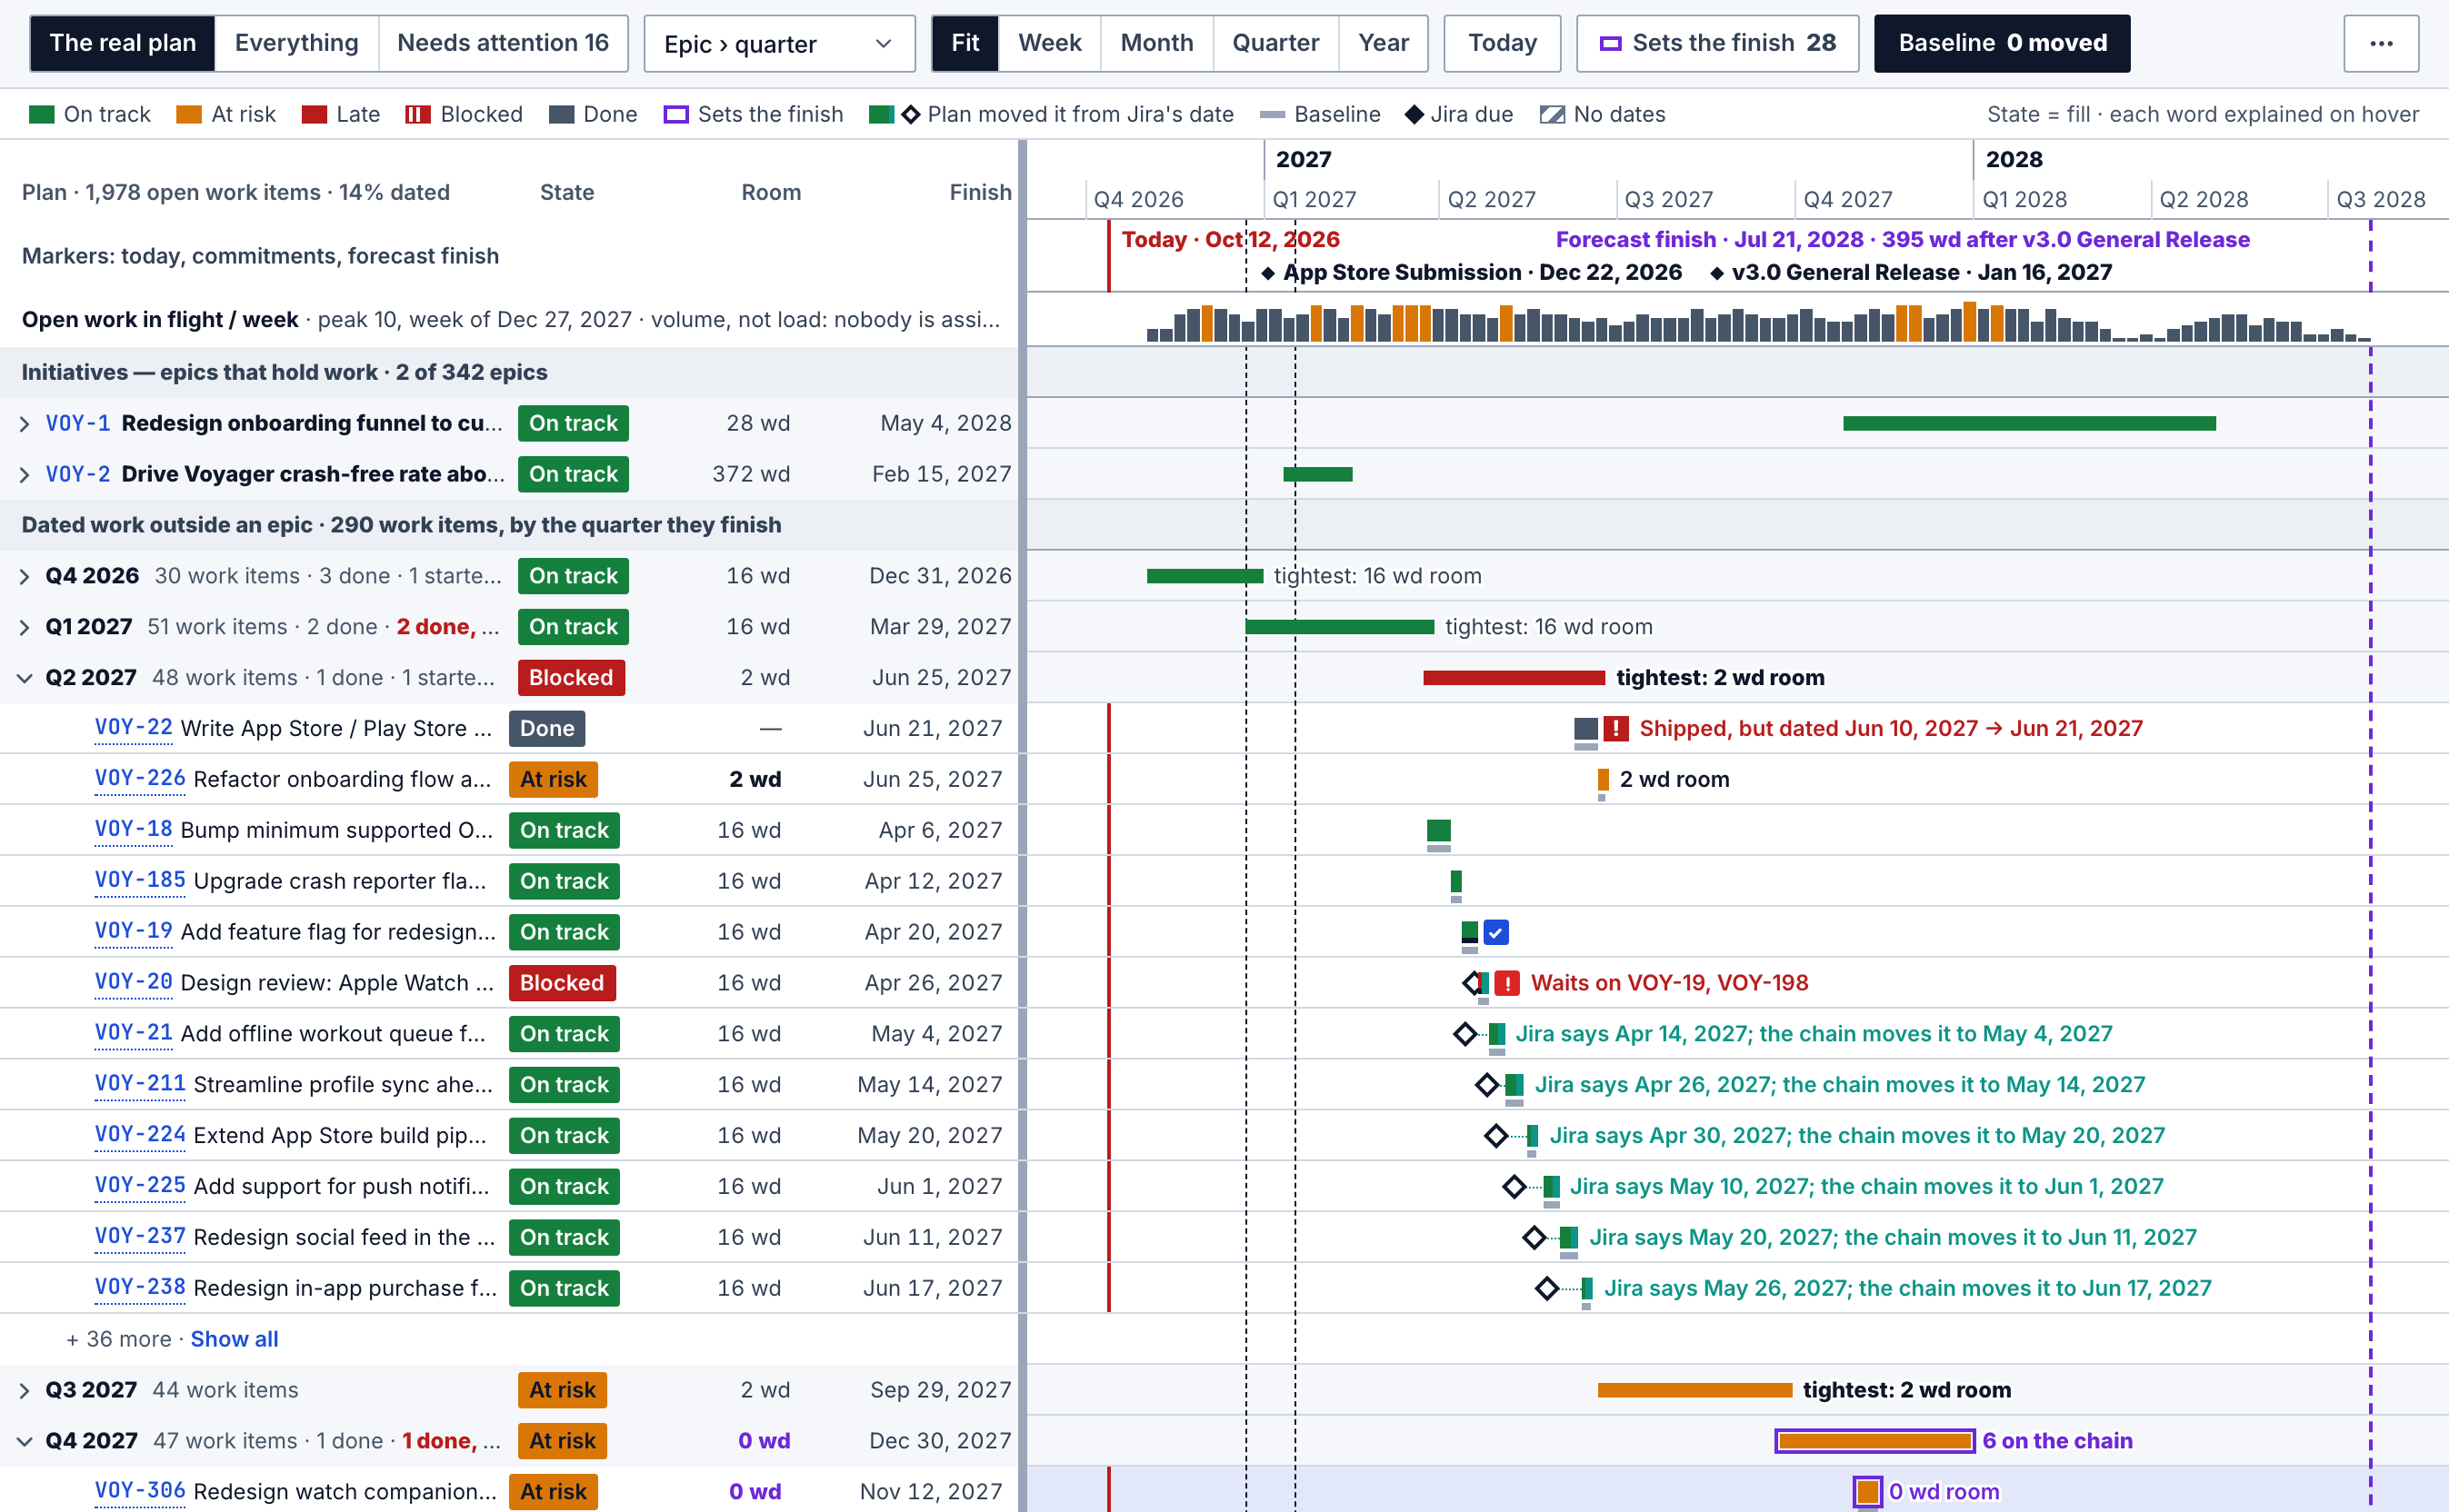Click the Blocked status badge on Q2 2027

[570, 678]
